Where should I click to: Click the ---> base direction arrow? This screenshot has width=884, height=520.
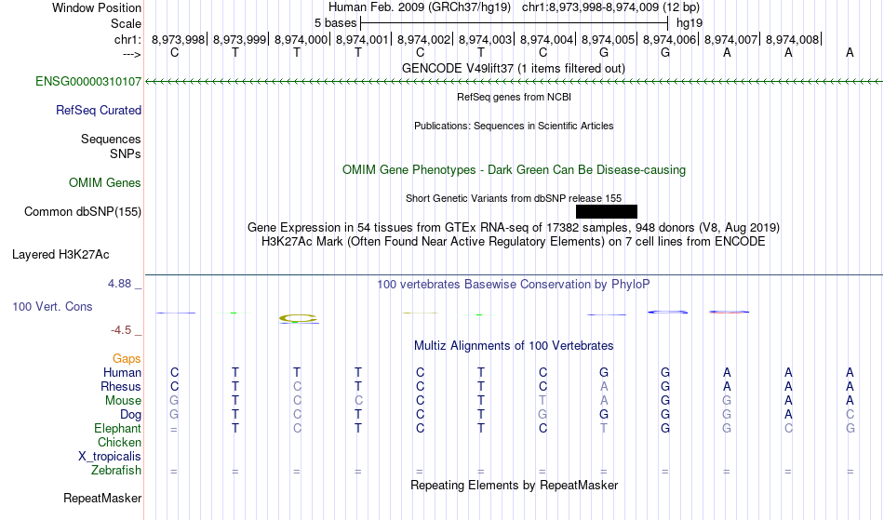pyautogui.click(x=132, y=54)
